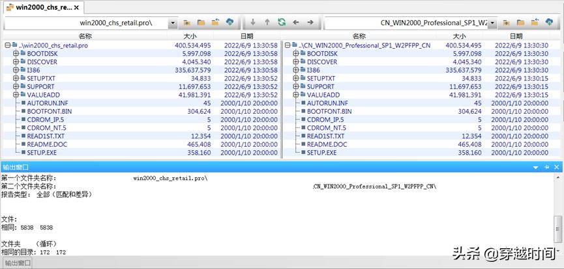Sort right pane by 大小 column
Viewport: 564px width, 269px height.
point(459,36)
